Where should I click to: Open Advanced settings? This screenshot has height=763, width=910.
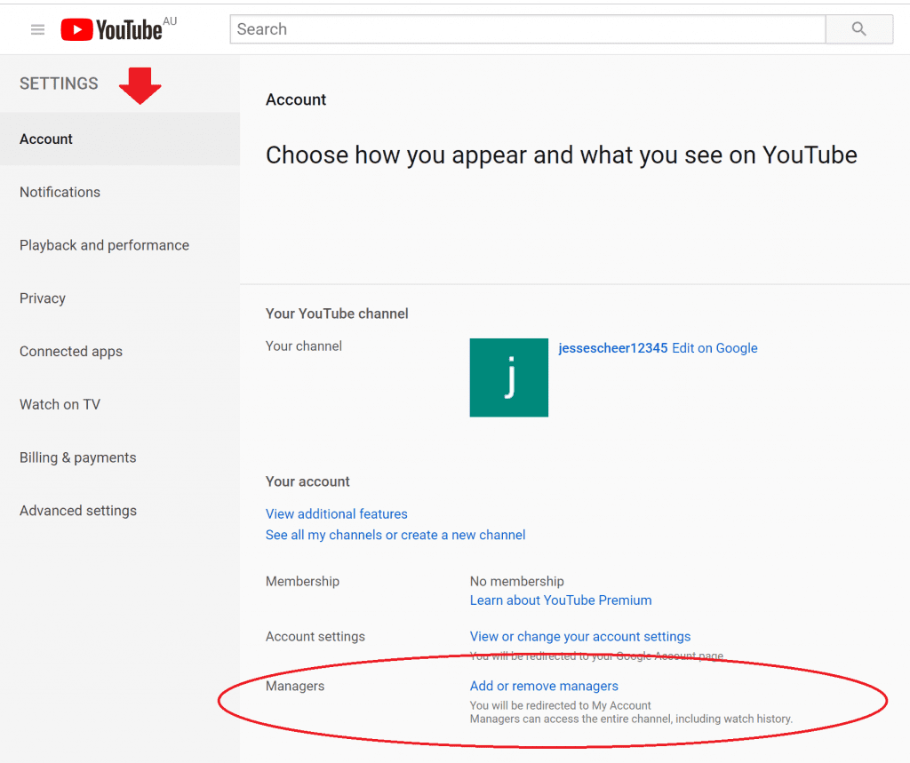[x=78, y=511]
